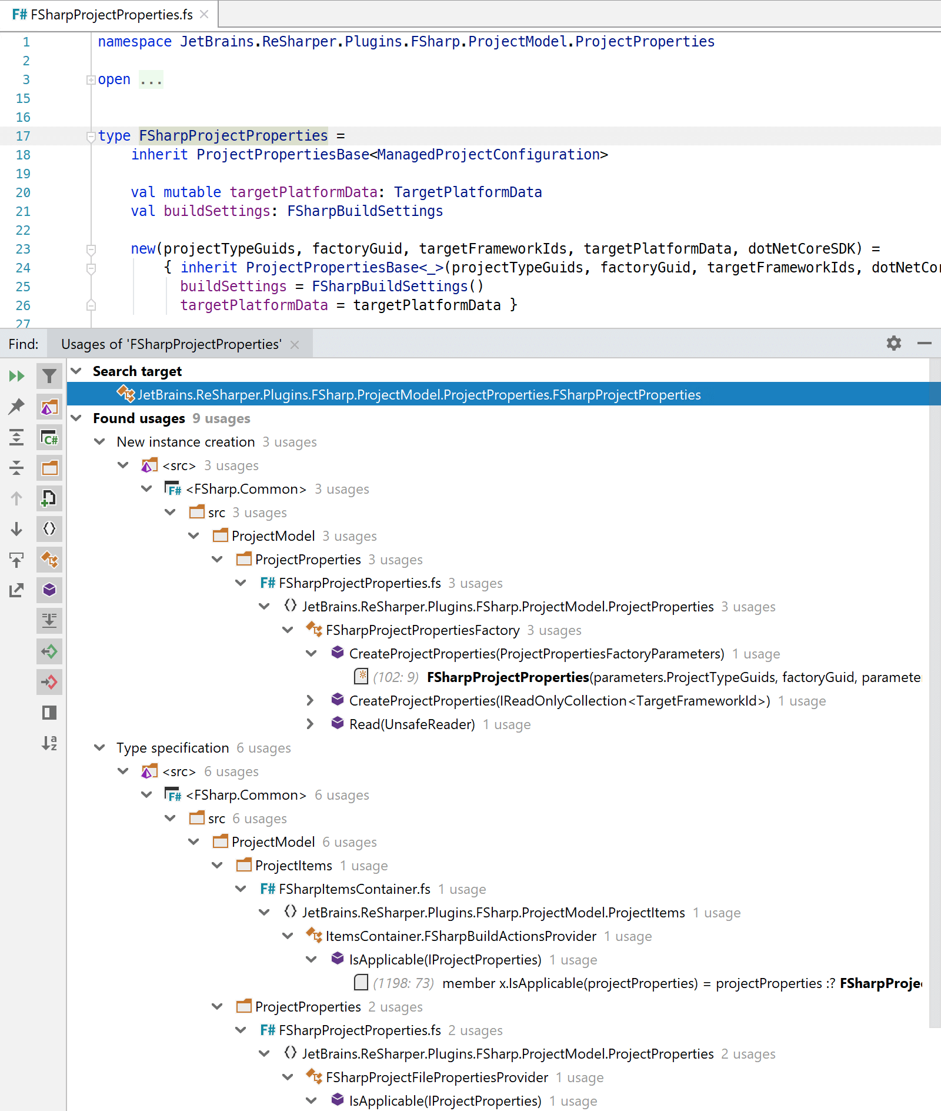Collapse the Found usages section
Image resolution: width=941 pixels, height=1111 pixels.
coord(76,418)
